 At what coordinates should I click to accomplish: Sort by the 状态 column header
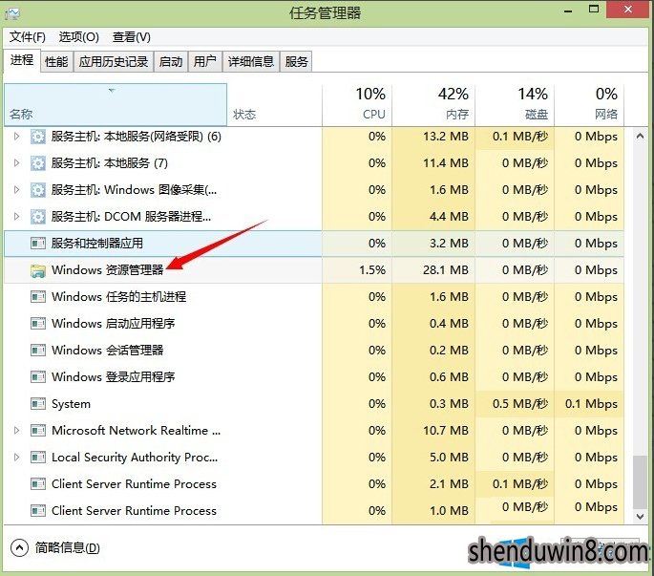coord(274,105)
